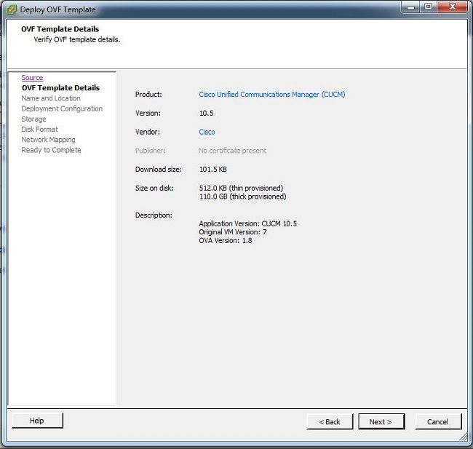This screenshot has height=449, width=473.
Task: Click the < Back button
Action: [x=330, y=421]
